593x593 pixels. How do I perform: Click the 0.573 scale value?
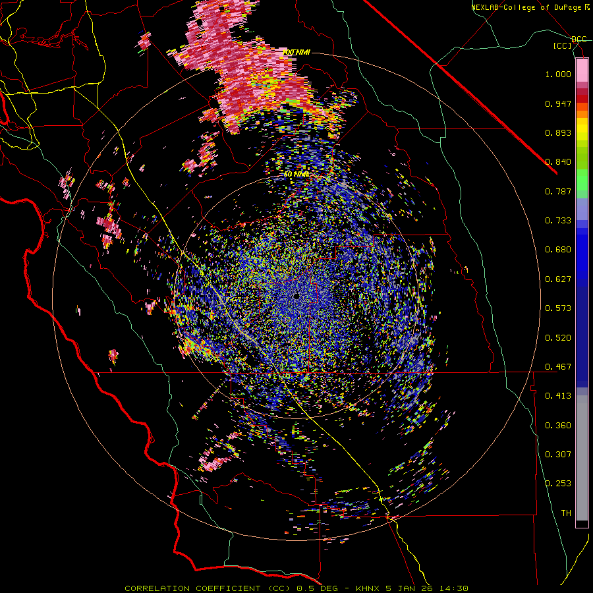pyautogui.click(x=558, y=308)
